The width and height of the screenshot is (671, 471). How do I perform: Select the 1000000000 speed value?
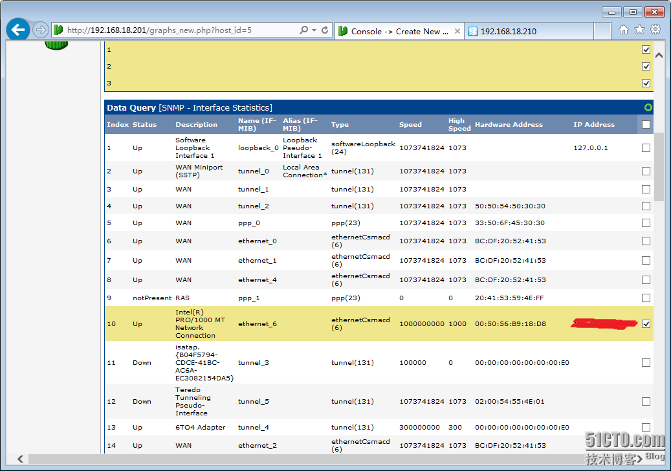(x=422, y=324)
